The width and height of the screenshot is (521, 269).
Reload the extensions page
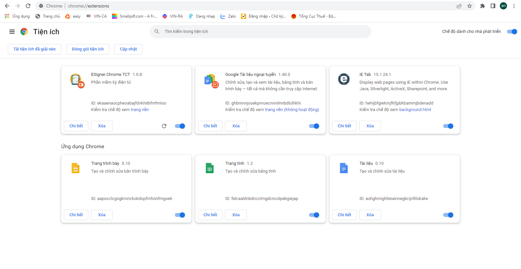click(28, 6)
